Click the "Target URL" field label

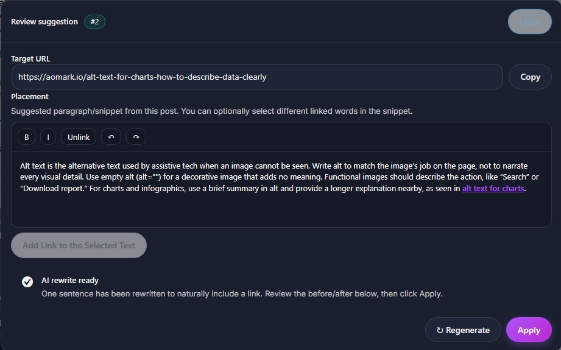[30, 59]
